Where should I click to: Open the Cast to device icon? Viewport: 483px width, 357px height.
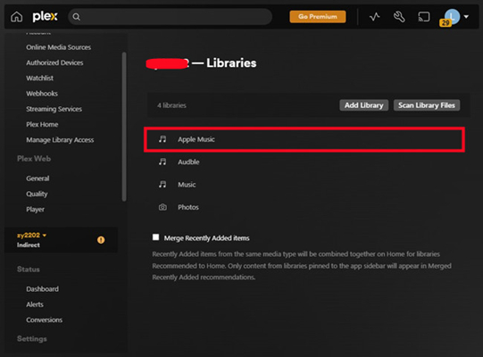point(424,17)
